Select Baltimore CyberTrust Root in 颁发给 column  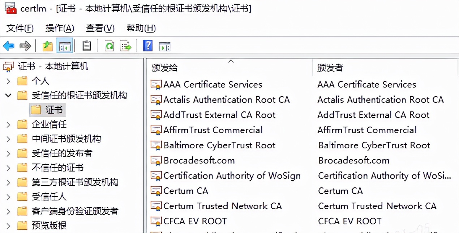[x=219, y=145]
